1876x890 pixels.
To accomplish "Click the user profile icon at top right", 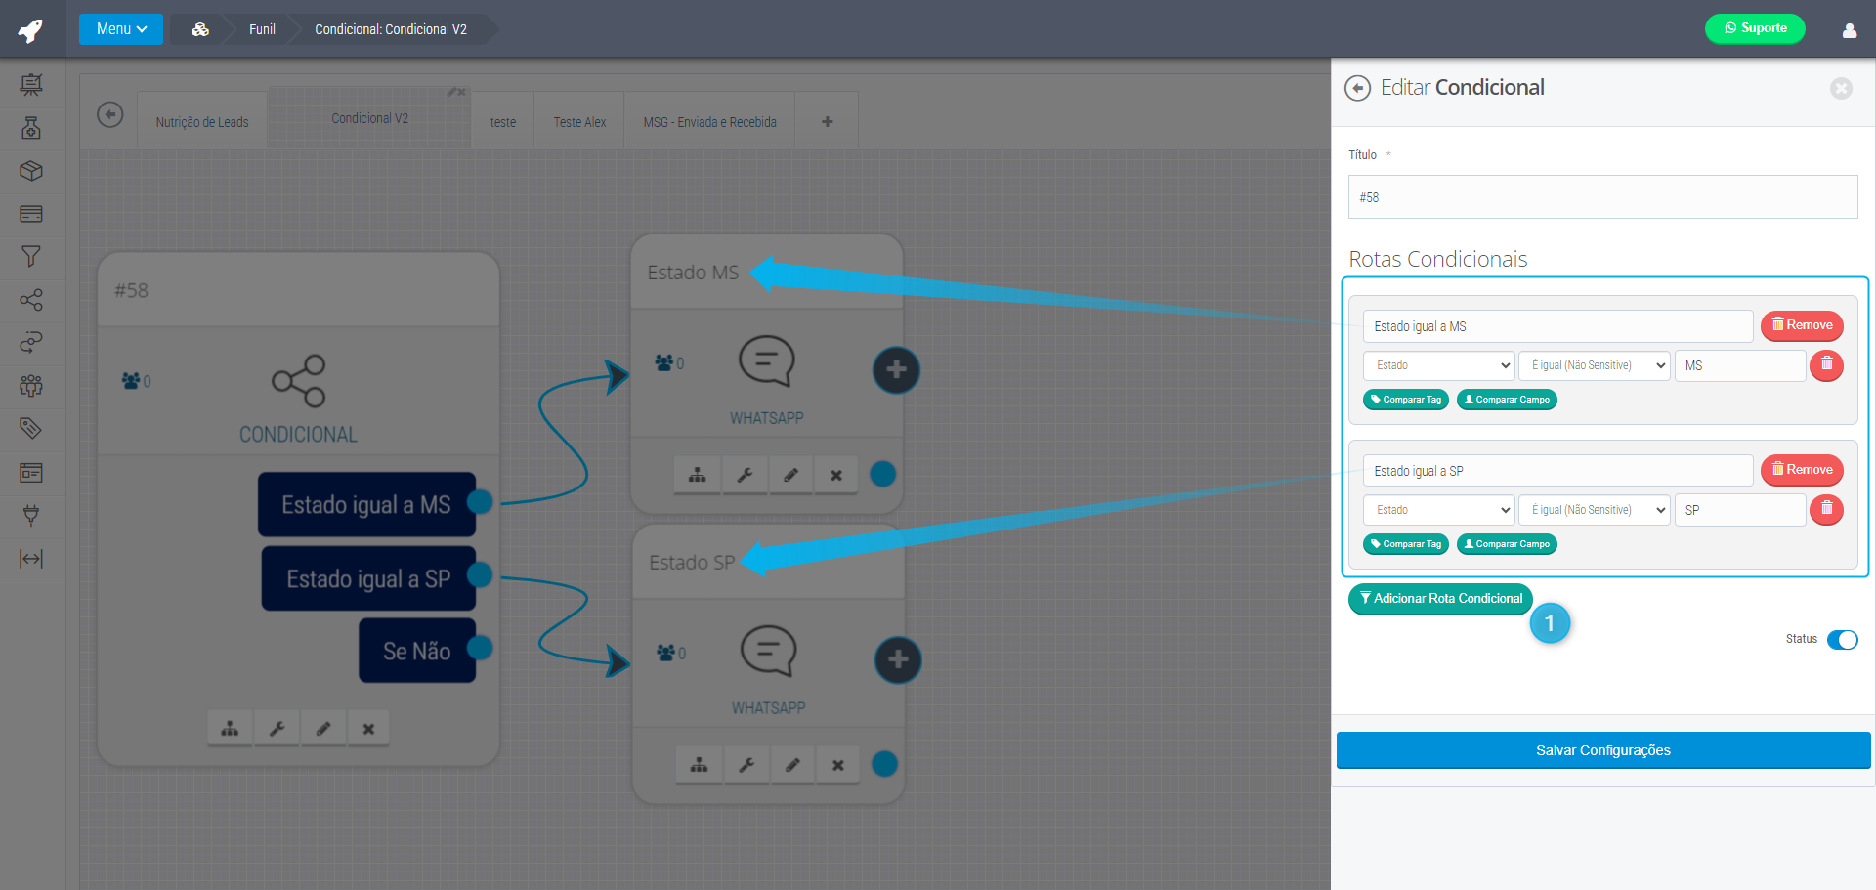I will [1849, 30].
